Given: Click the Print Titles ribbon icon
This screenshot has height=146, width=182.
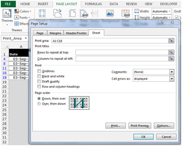Looking at the screenshot, I should coord(126,13).
